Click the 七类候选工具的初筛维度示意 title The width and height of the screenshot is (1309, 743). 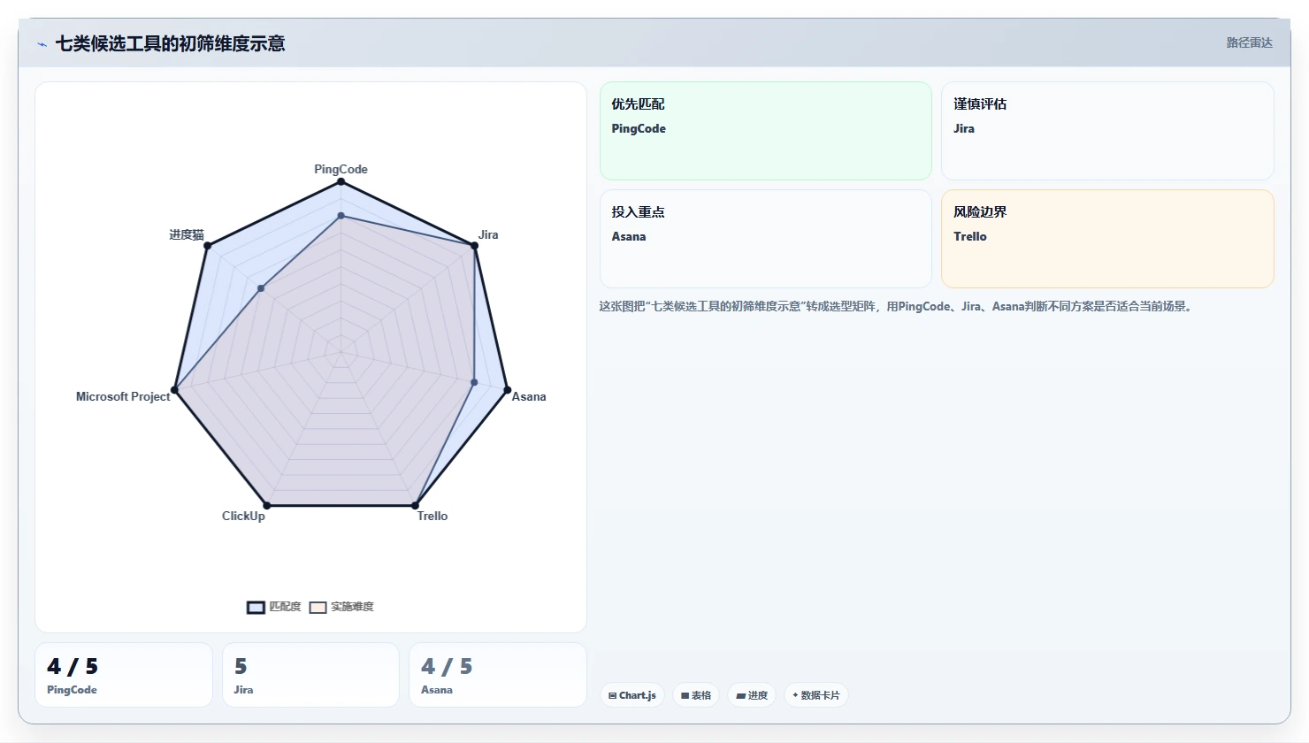pos(170,43)
